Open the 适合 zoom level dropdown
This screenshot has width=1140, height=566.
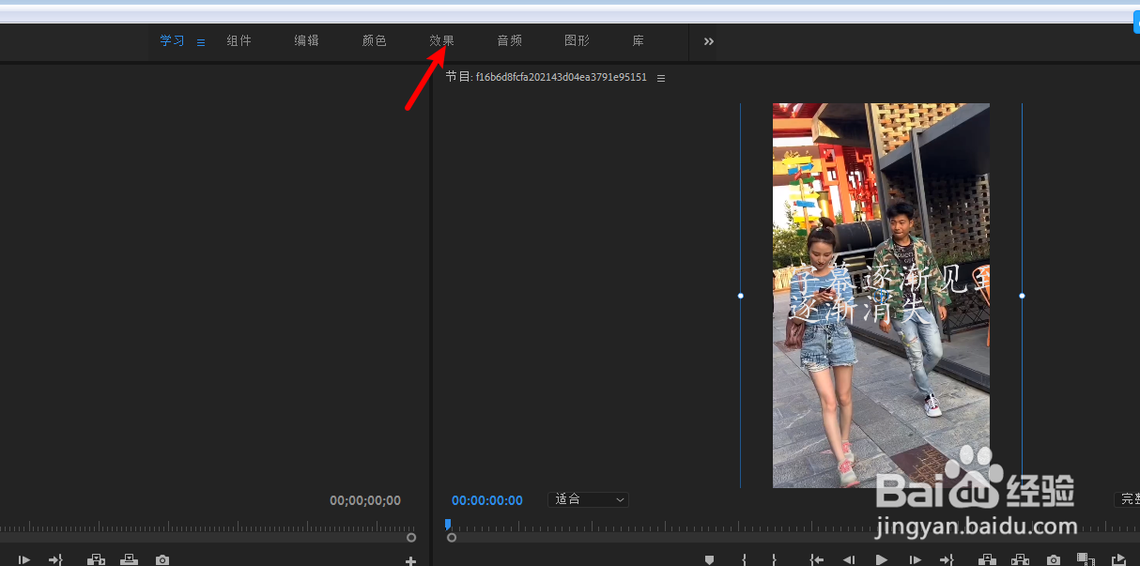click(x=588, y=499)
